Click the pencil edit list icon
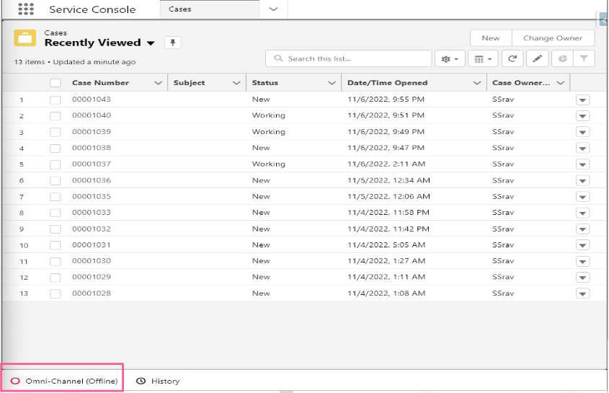609x393 pixels. tap(536, 59)
